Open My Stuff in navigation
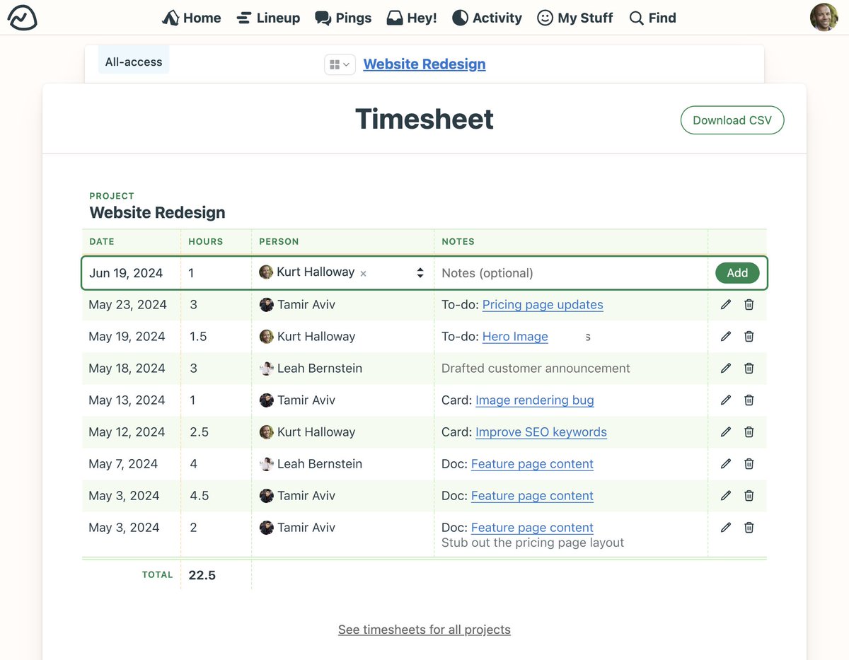The image size is (849, 660). tap(575, 18)
